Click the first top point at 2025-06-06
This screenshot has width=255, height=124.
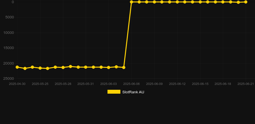pyautogui.click(x=131, y=2)
